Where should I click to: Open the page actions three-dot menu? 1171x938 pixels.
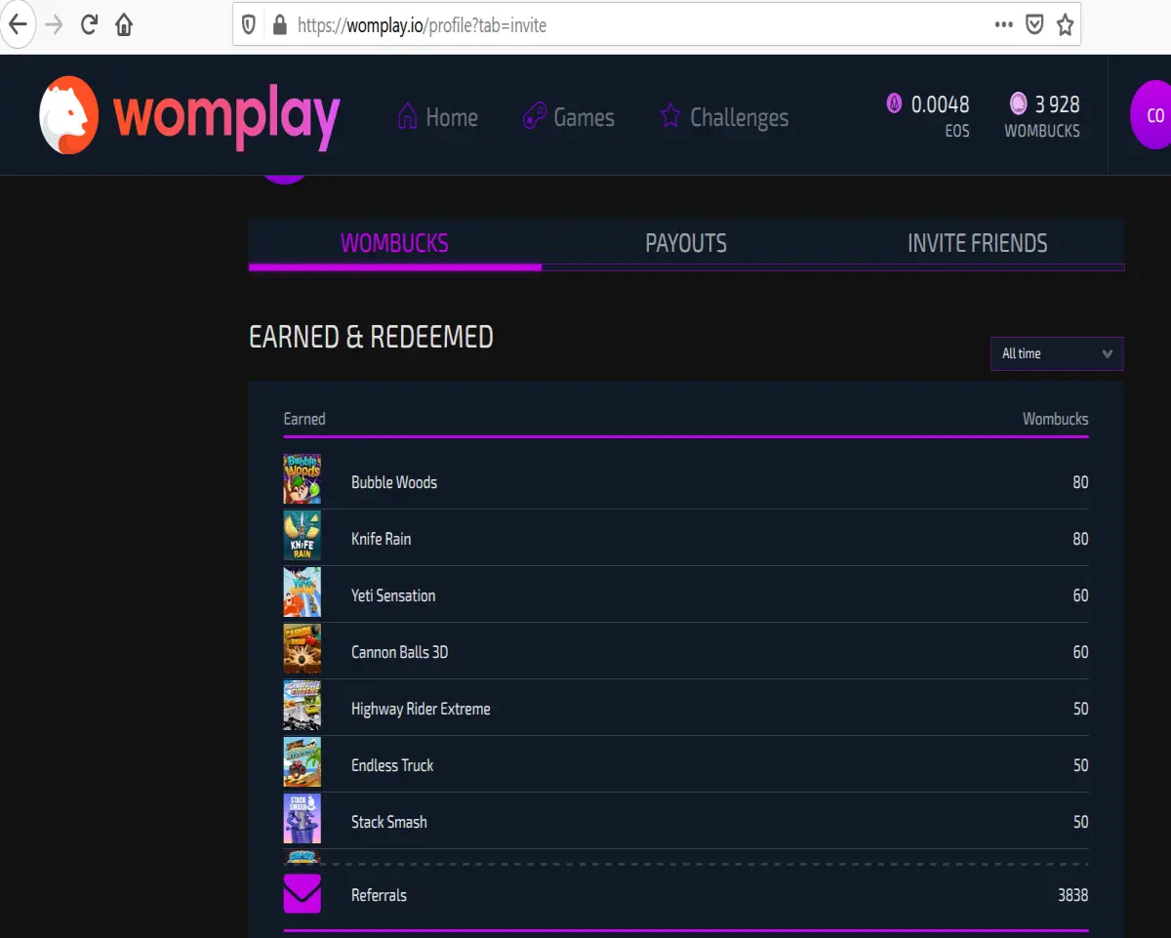point(1003,24)
